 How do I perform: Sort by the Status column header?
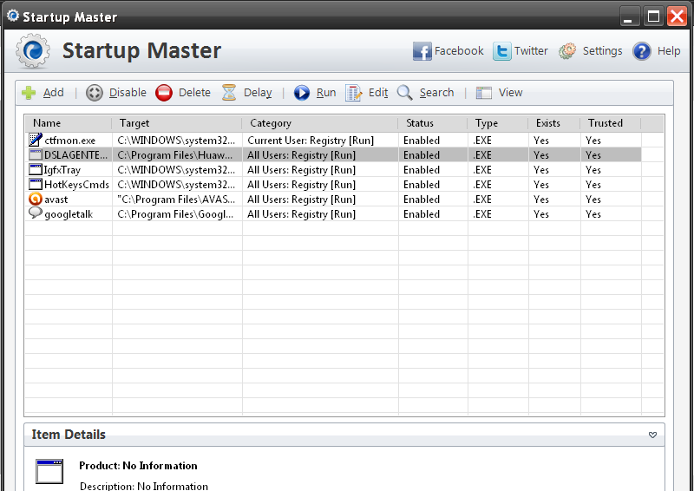coord(433,123)
